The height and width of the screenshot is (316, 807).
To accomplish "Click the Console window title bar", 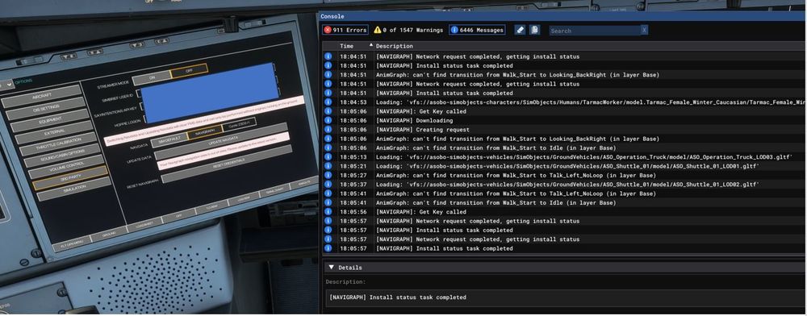I will 562,16.
